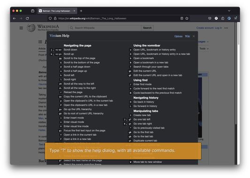250x178 pixels.
Task: Click 'Reload the page' command entry
Action: pyautogui.click(x=73, y=92)
